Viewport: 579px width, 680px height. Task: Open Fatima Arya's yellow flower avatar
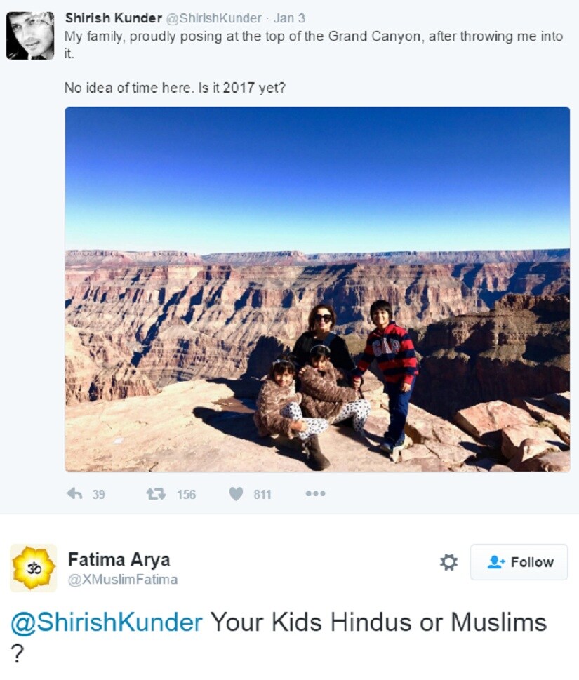click(x=34, y=568)
